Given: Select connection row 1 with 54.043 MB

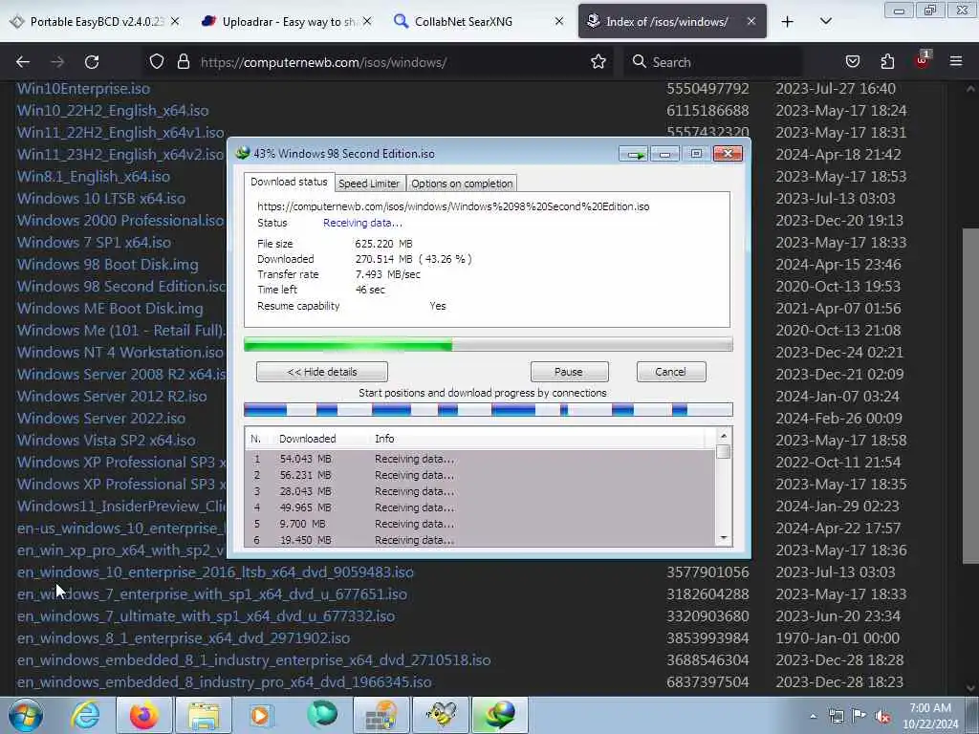Looking at the screenshot, I should 480,459.
